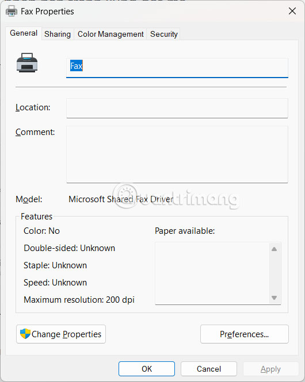The image size is (305, 382).
Task: Click 'Staple: Unknown' text
Action: click(x=55, y=265)
